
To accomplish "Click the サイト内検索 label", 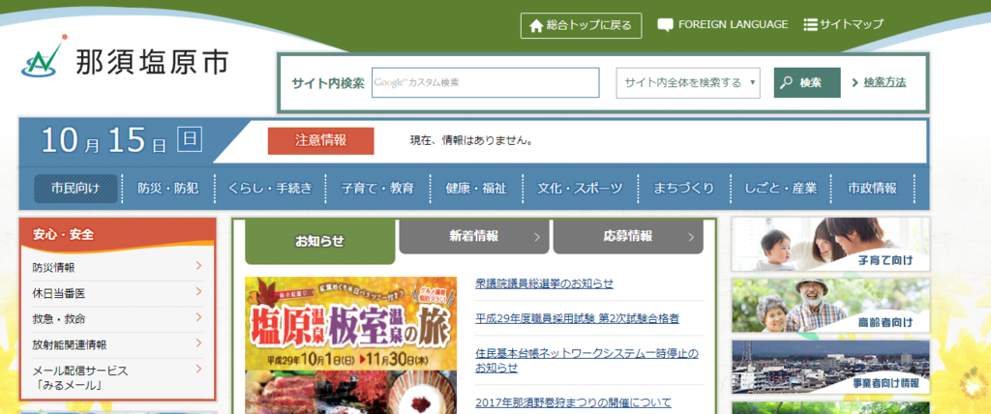I will 328,83.
